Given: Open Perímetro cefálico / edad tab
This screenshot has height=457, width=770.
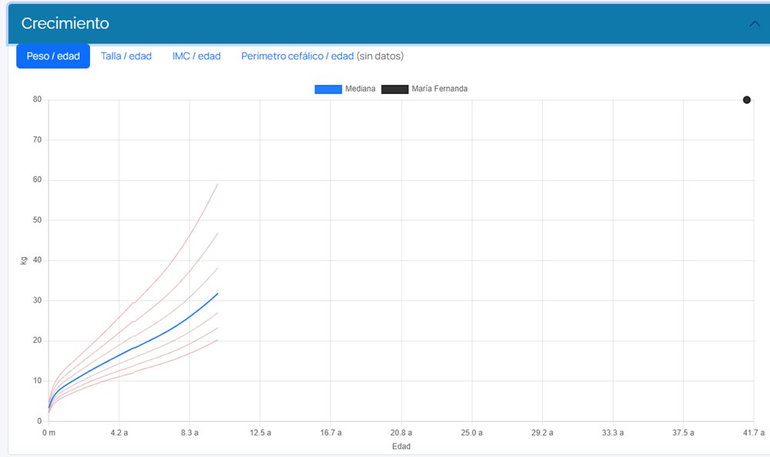Looking at the screenshot, I should click(297, 56).
